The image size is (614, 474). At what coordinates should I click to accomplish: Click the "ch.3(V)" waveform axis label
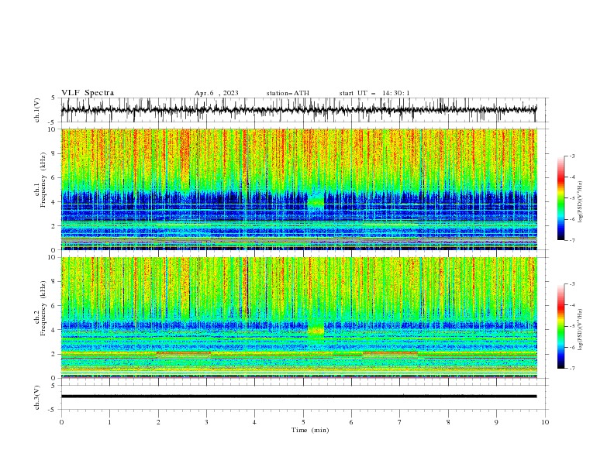[37, 397]
